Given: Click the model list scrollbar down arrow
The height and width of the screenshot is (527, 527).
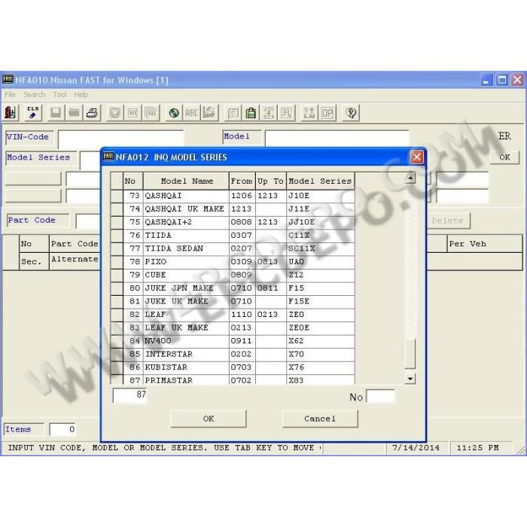Looking at the screenshot, I should pyautogui.click(x=410, y=379).
